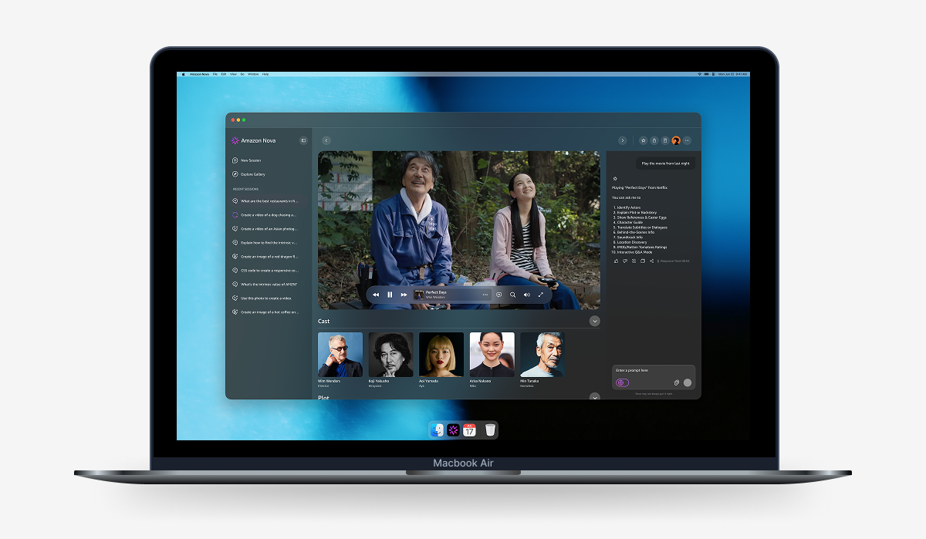Open the Edit menu in menu bar
This screenshot has height=539, width=926.
224,74
